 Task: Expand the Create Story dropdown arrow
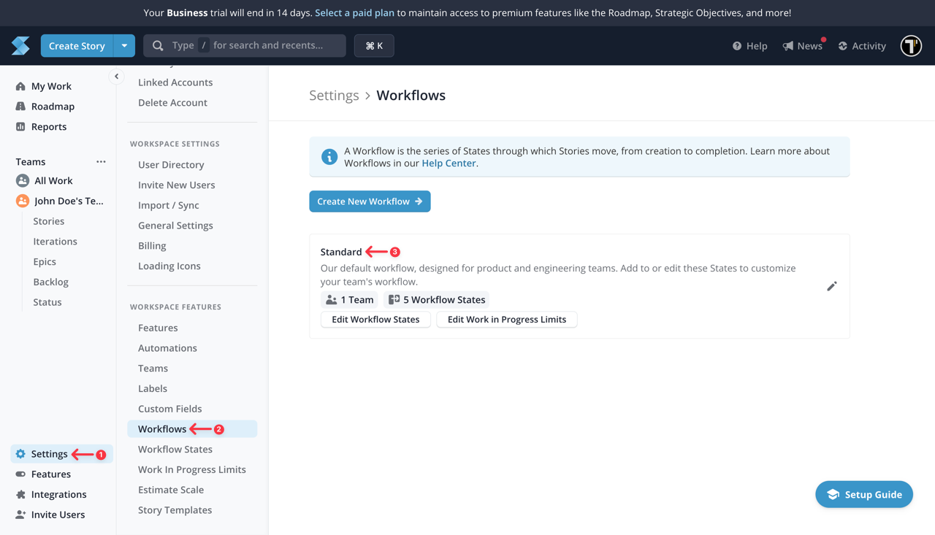click(124, 45)
